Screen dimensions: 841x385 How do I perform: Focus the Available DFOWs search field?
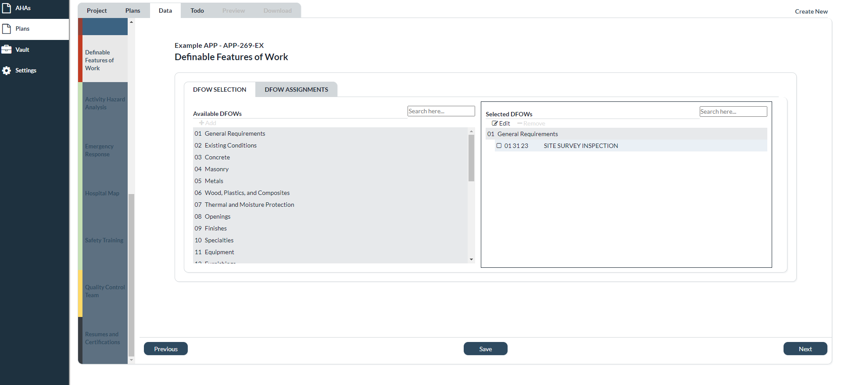[441, 111]
